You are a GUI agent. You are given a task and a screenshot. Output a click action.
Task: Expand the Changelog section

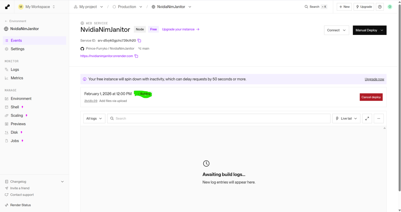[x=34, y=182]
